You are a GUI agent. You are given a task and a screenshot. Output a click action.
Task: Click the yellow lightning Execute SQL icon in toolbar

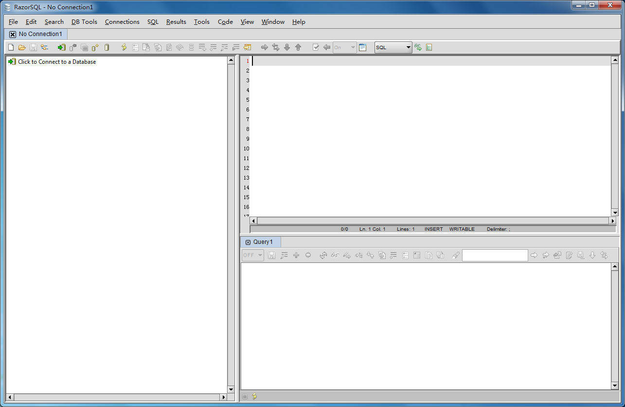[124, 47]
